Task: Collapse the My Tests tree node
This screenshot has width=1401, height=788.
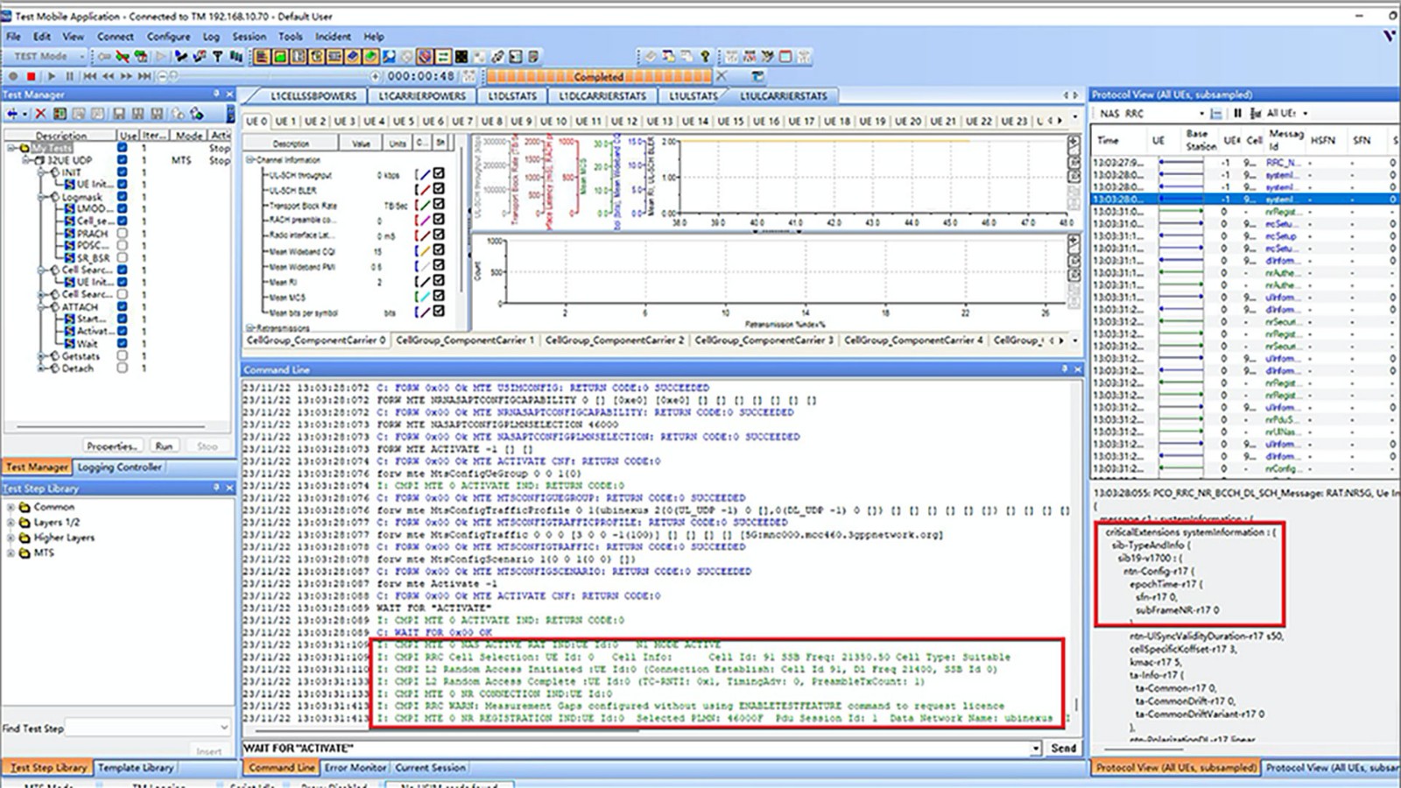Action: click(12, 148)
